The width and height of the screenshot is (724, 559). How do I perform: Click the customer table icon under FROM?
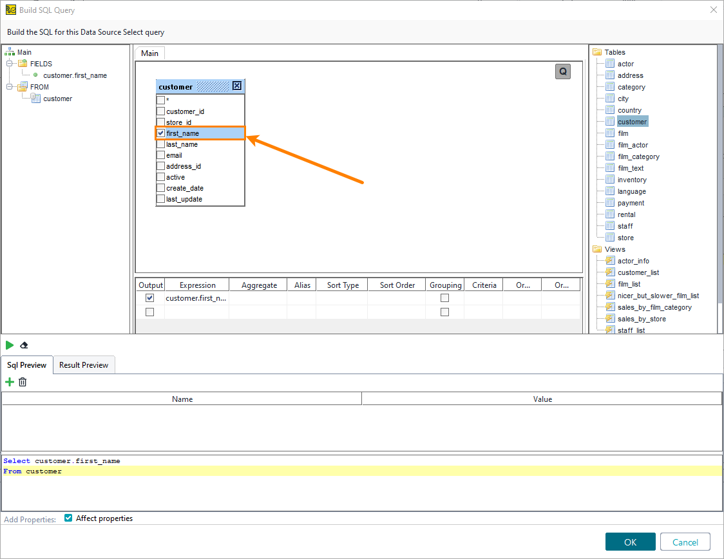(35, 98)
